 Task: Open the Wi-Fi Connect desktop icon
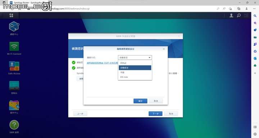coord(14,46)
